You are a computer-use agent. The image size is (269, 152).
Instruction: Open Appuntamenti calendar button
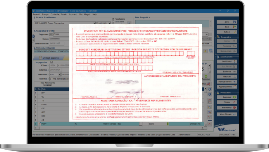227,87
